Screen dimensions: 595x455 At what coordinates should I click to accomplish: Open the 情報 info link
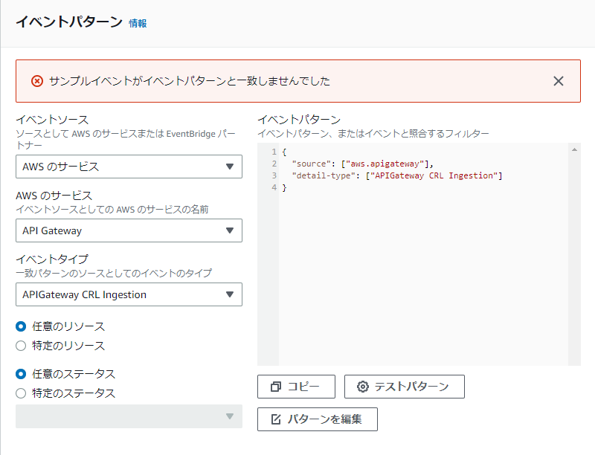click(138, 23)
